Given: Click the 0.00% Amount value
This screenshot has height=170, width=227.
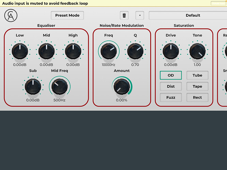Looking at the screenshot, I should (x=122, y=100).
